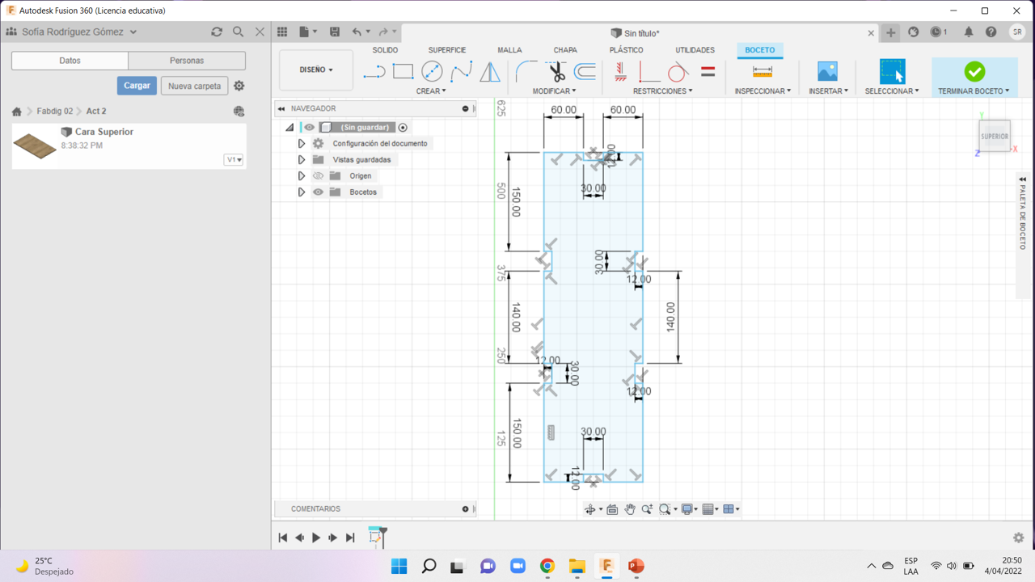Activate the (Sin guardar) component radio button
This screenshot has width=1035, height=582.
pyautogui.click(x=403, y=128)
